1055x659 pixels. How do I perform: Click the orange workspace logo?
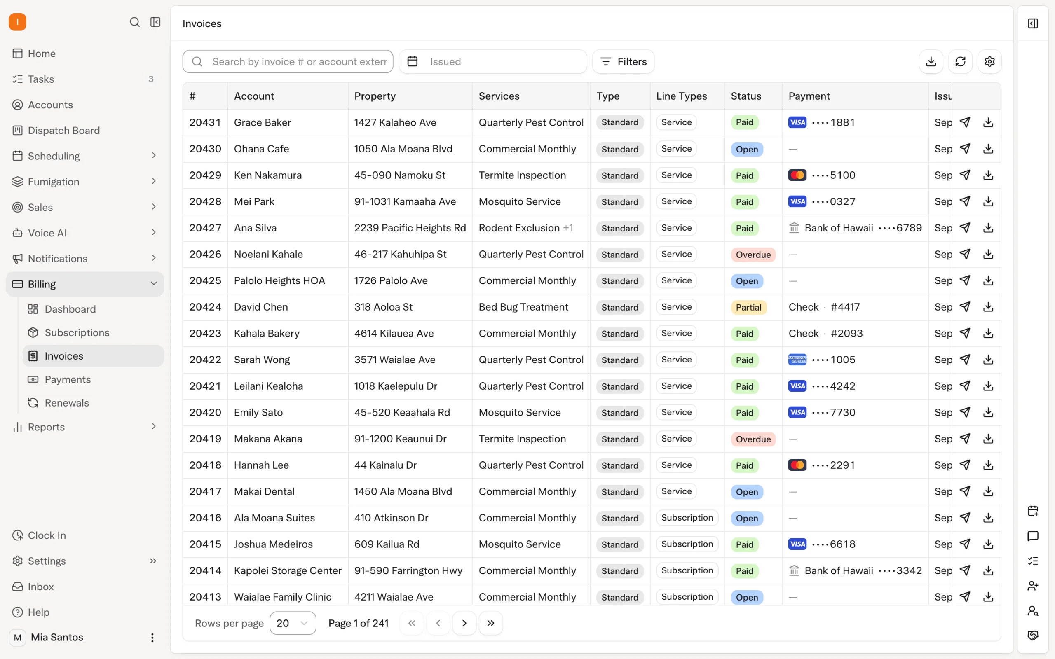(x=17, y=22)
